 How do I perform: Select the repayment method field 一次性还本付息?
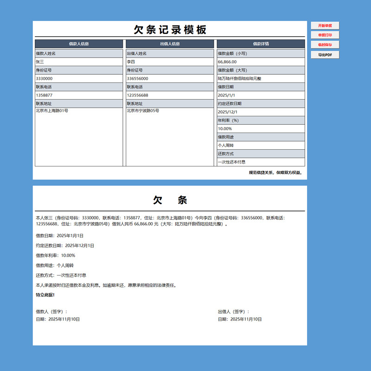(x=261, y=162)
